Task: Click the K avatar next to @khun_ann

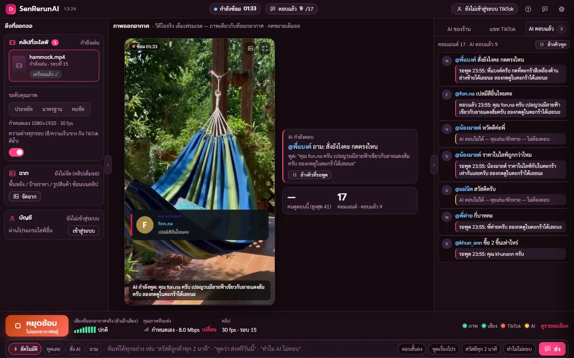Action: pos(447,244)
